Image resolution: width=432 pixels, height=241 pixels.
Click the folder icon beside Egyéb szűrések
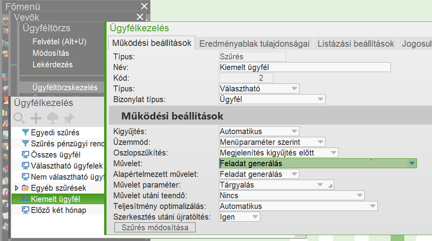[x=26, y=188]
